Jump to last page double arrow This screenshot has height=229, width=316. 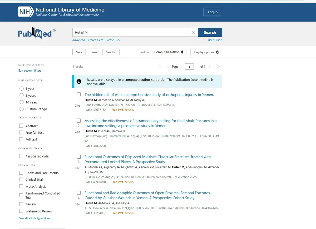coord(218,67)
